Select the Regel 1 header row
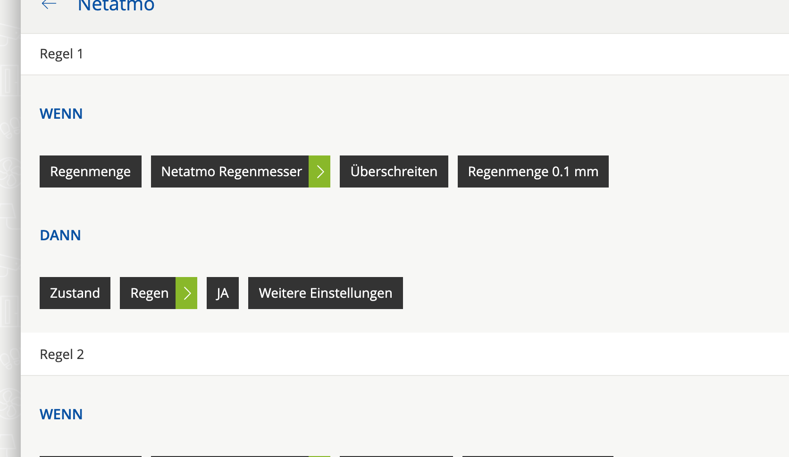 pos(404,54)
